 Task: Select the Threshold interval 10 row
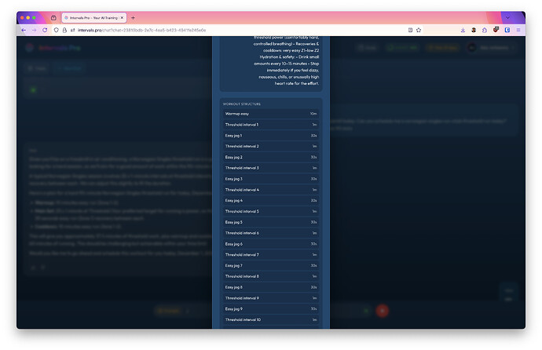click(x=271, y=319)
